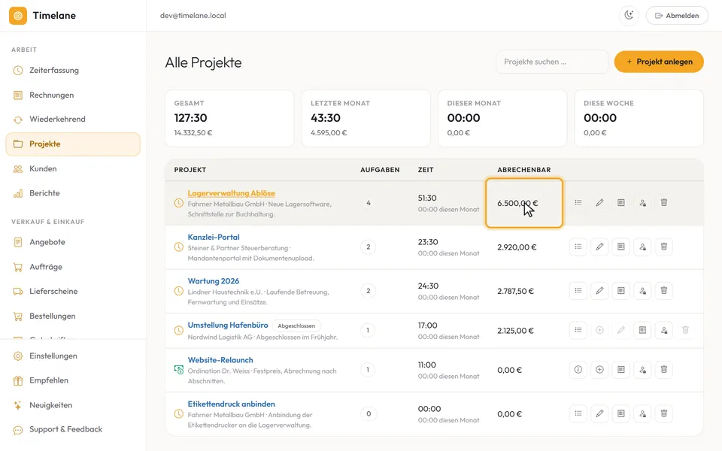The height and width of the screenshot is (451, 722).
Task: Click the info icon for Website-Relaunch
Action: pos(578,370)
